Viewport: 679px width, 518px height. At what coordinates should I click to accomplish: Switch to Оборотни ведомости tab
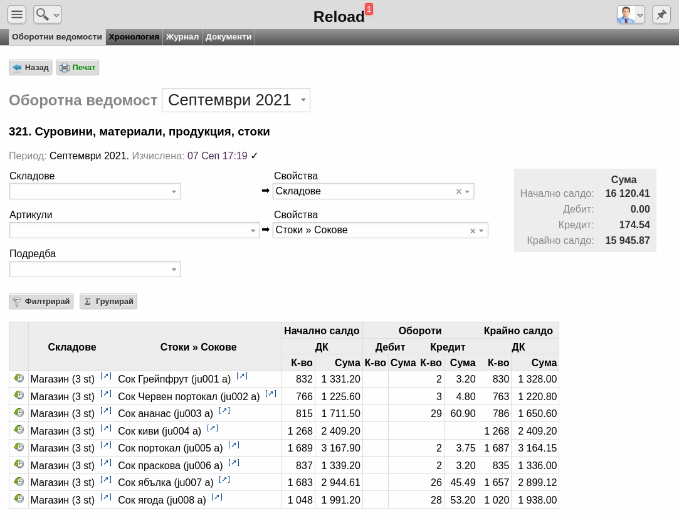pos(56,37)
